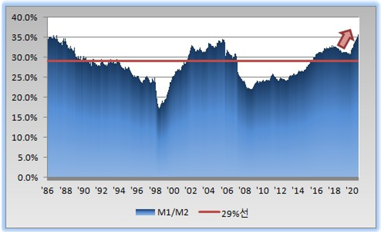Click the 35.0% y-axis label
The image size is (381, 232).
click(25, 37)
